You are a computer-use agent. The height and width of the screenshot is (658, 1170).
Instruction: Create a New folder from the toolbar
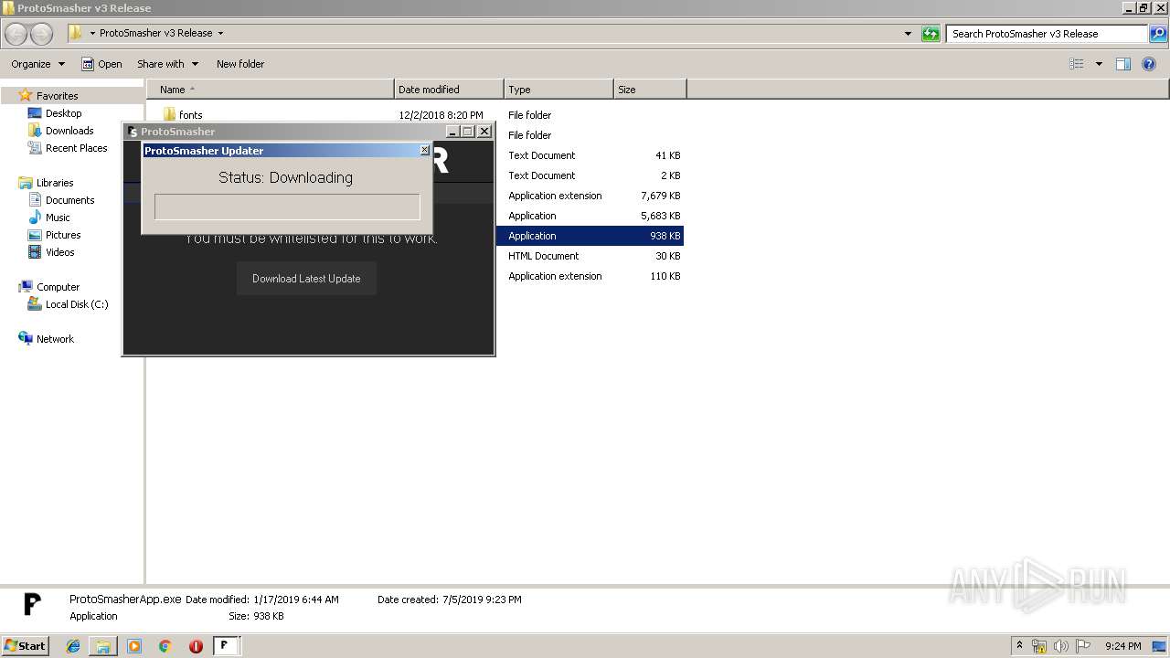click(x=240, y=64)
